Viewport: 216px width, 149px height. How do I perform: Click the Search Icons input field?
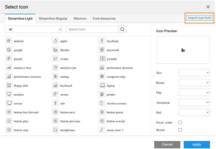click(x=92, y=29)
